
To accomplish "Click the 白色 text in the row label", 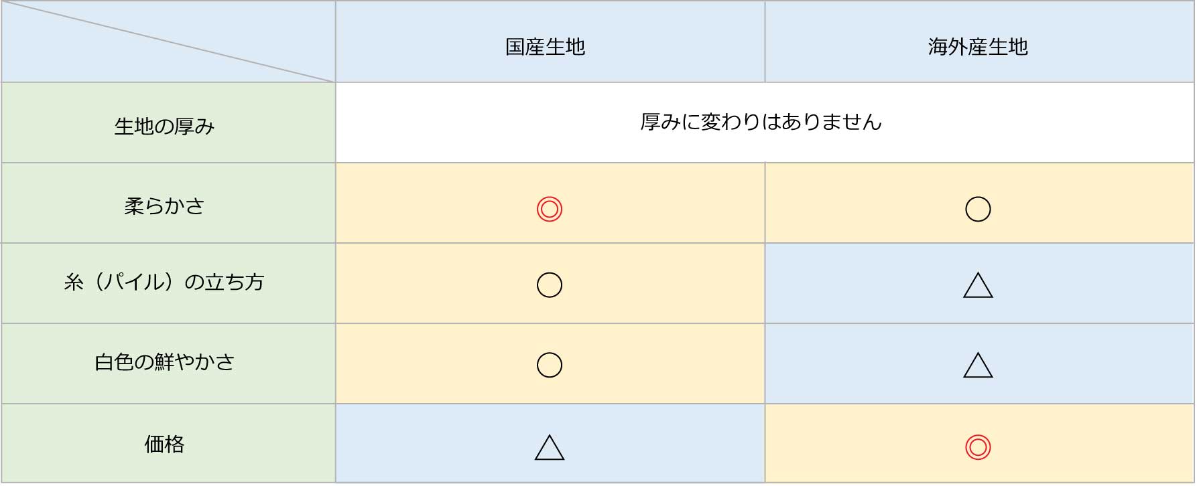I will [114, 362].
